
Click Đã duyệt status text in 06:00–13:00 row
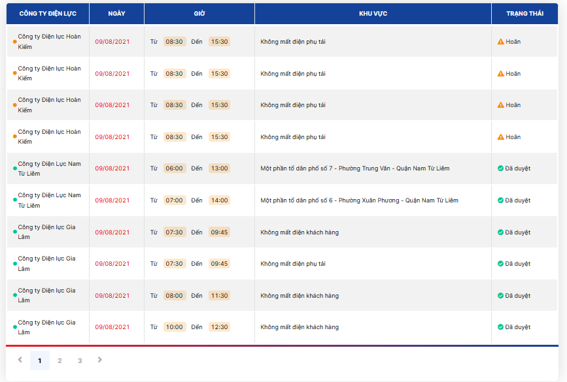tap(518, 168)
